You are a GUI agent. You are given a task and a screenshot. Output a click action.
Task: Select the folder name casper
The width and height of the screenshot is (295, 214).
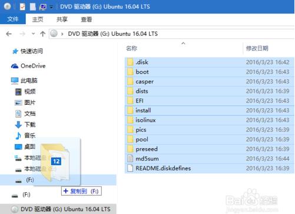145,82
